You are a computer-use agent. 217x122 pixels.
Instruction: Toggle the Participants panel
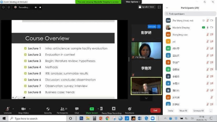[62, 109]
